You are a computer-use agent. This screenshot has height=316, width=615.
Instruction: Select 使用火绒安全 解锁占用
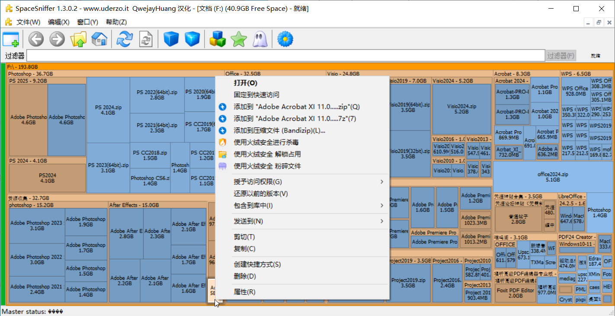coord(302,154)
